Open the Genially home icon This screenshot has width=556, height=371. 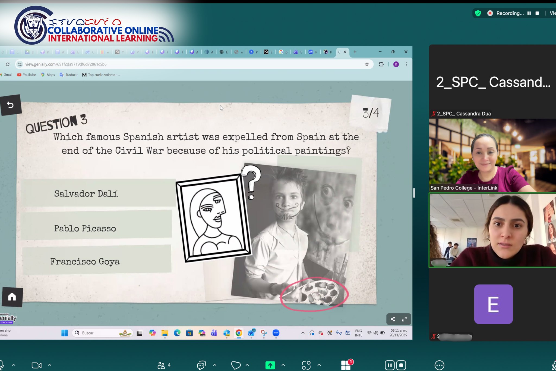click(x=12, y=297)
